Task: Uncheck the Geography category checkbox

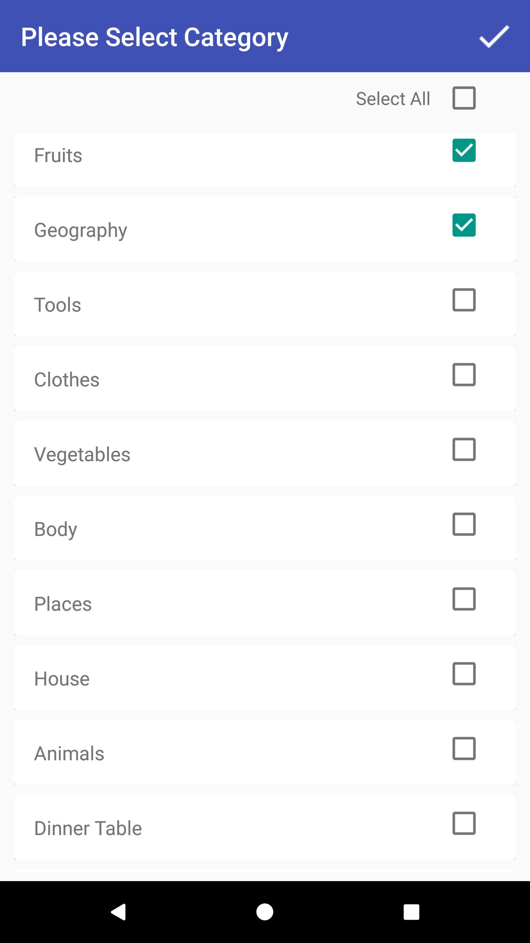Action: coord(464,225)
